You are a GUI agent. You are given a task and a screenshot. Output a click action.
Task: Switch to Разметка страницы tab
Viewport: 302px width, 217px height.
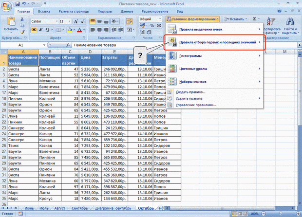(74, 12)
